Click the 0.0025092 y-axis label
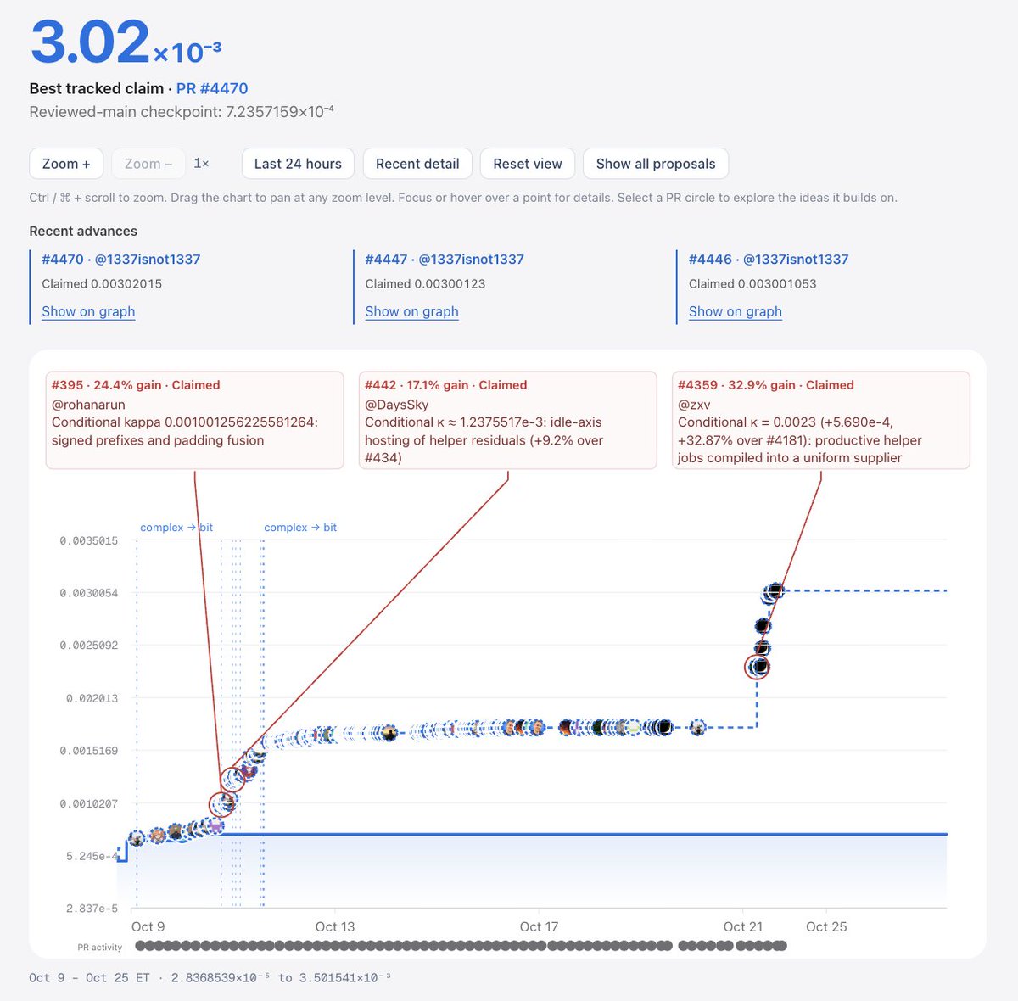This screenshot has width=1018, height=1001. pos(89,646)
